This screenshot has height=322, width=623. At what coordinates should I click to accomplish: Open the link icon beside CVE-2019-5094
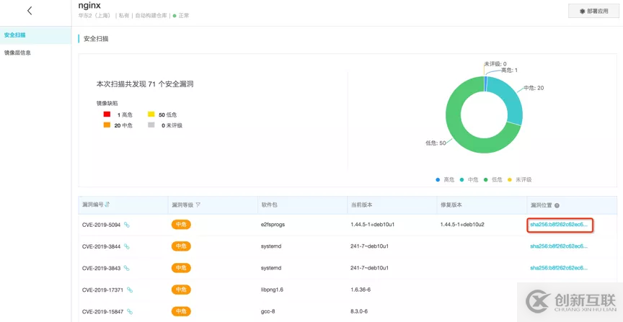[x=126, y=225]
